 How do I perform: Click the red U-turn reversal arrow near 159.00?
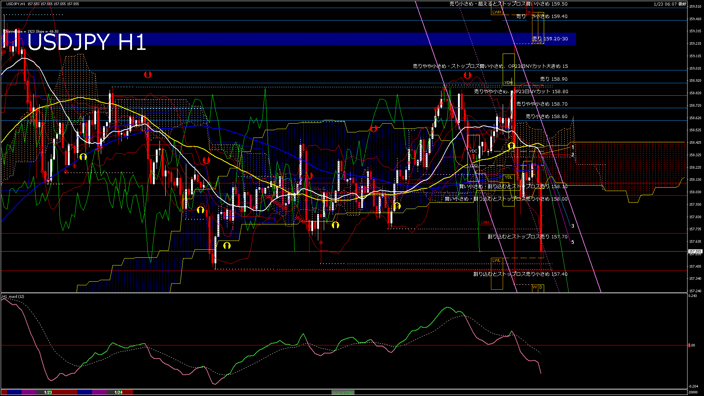[x=148, y=74]
